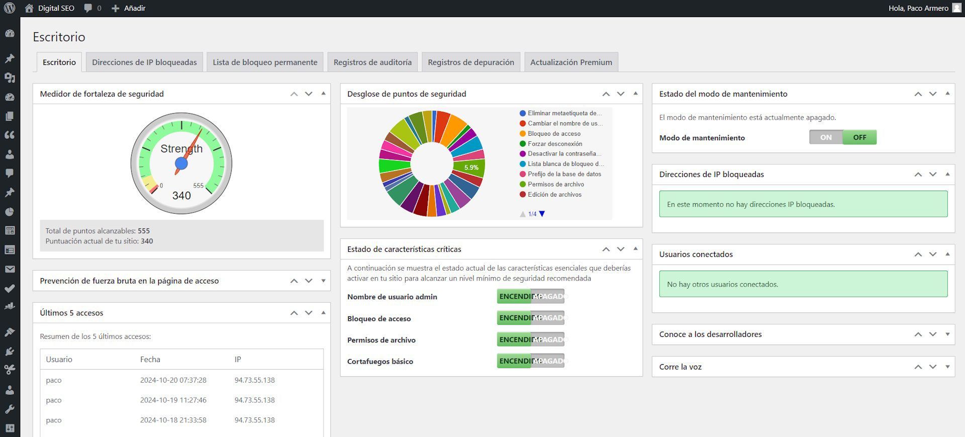The width and height of the screenshot is (965, 437).
Task: Collapse Desglose de puntos de seguridad panel
Action: pyautogui.click(x=635, y=94)
